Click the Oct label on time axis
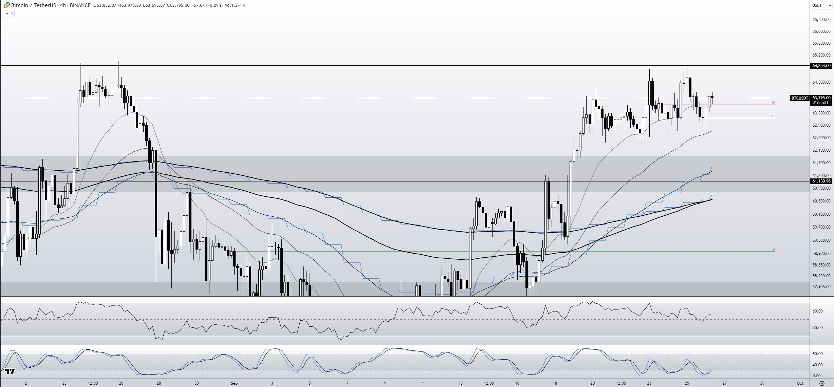Image resolution: width=834 pixels, height=387 pixels. pyautogui.click(x=800, y=383)
